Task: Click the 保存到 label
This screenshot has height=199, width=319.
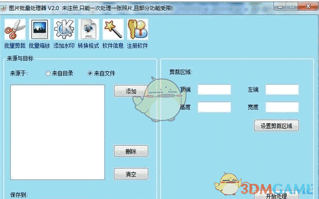Action: 19,195
